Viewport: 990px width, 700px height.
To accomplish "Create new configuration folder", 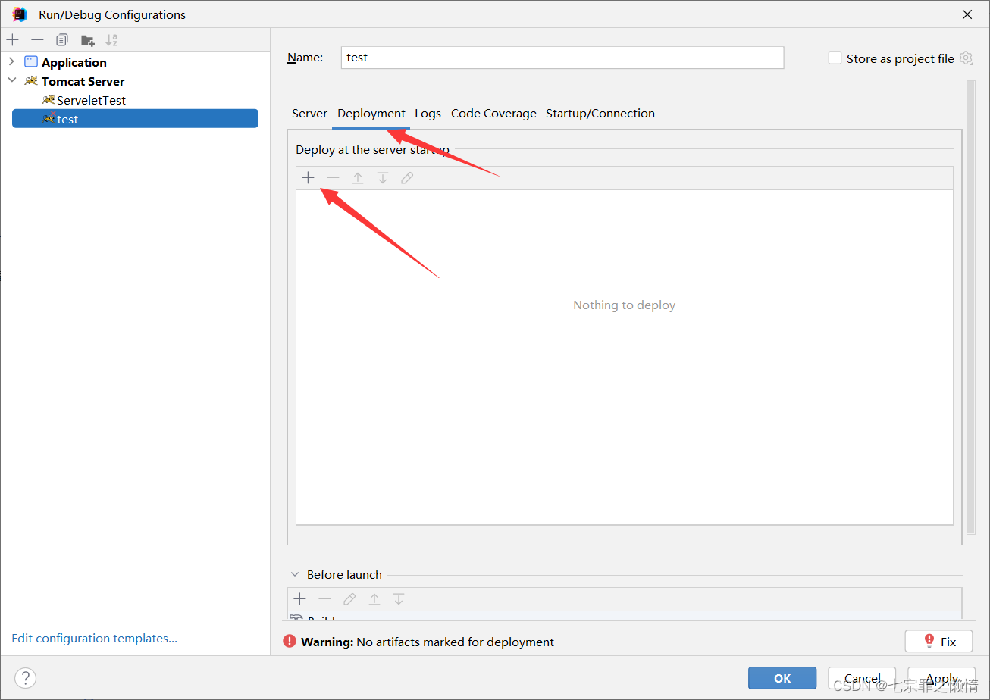I will pyautogui.click(x=88, y=40).
